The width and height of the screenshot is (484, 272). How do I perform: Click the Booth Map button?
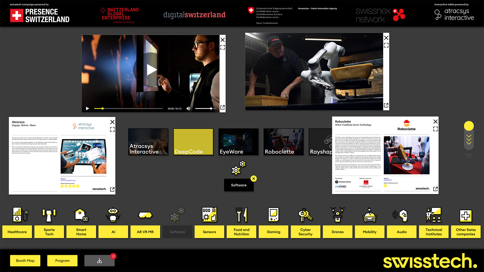[25, 260]
